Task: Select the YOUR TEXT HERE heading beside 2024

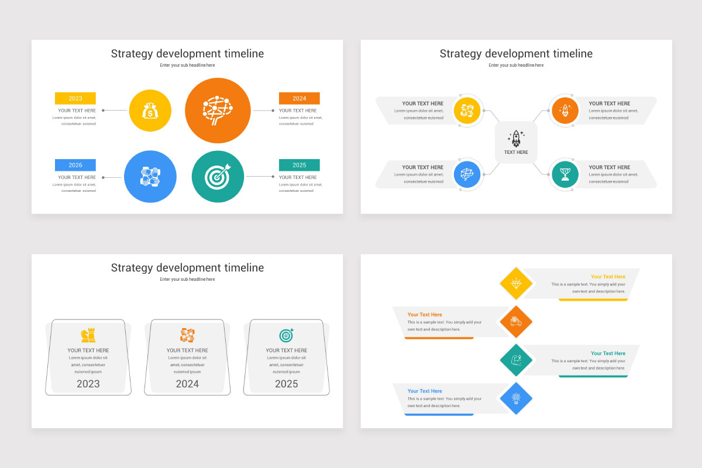Action: click(299, 110)
